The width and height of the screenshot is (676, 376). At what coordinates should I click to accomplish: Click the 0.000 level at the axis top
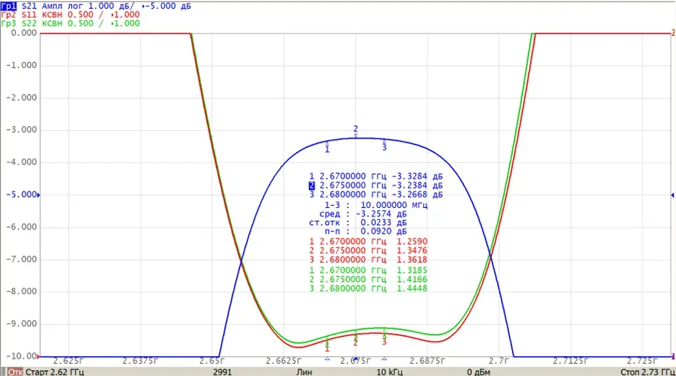[24, 33]
